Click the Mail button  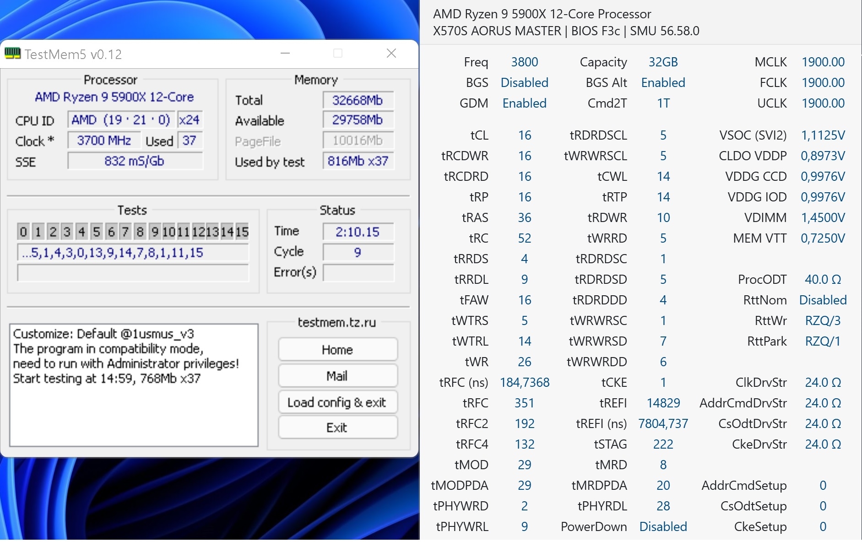pos(337,376)
